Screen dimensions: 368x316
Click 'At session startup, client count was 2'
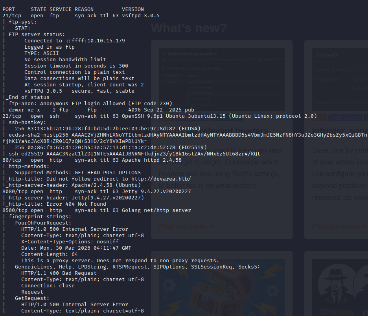(84, 85)
